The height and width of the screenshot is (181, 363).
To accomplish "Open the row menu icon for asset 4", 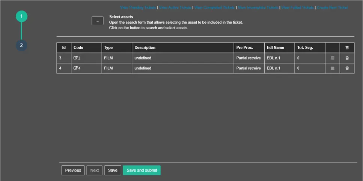I will (x=332, y=68).
